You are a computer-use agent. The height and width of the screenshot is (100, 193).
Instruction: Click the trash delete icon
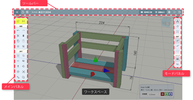click(24, 36)
